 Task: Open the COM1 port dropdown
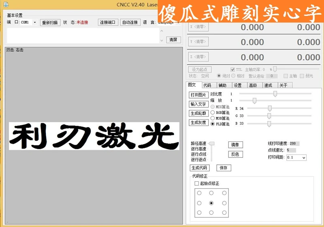[x=35, y=22]
